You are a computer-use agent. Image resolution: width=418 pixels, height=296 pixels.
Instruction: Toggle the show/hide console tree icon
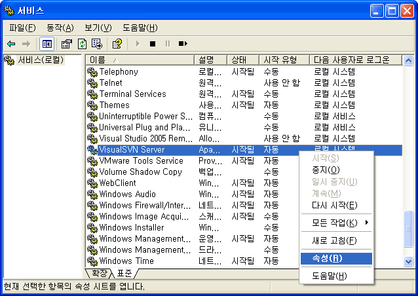[47, 44]
